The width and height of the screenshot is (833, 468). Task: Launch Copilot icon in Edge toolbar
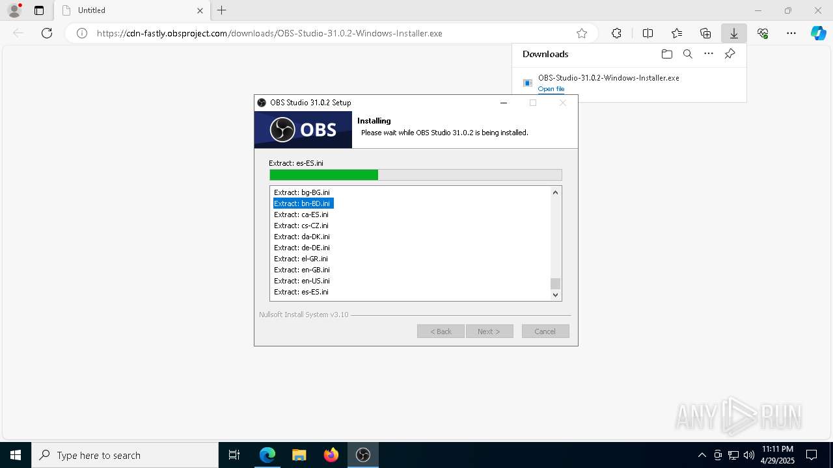click(x=818, y=33)
